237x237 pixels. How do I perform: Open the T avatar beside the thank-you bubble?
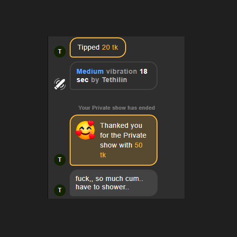pyautogui.click(x=60, y=160)
